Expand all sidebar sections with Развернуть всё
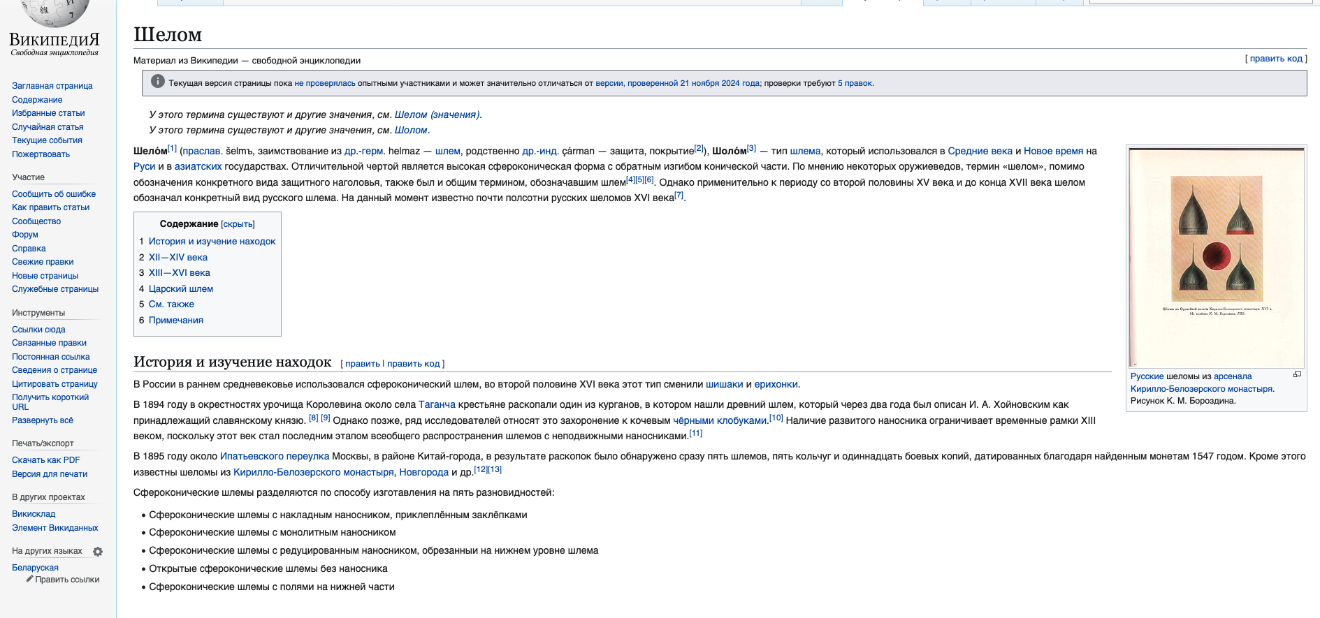This screenshot has height=618, width=1320. point(43,420)
